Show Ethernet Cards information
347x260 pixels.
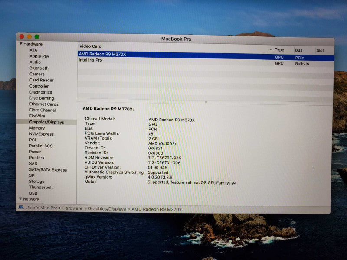pyautogui.click(x=44, y=104)
